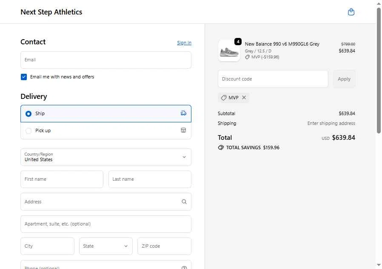Click the address search magnifier icon
The height and width of the screenshot is (269, 382).
(x=184, y=202)
